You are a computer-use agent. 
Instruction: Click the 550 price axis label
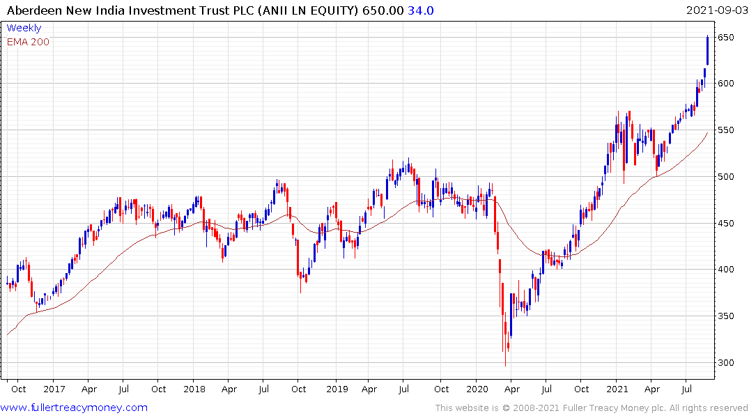pos(726,130)
